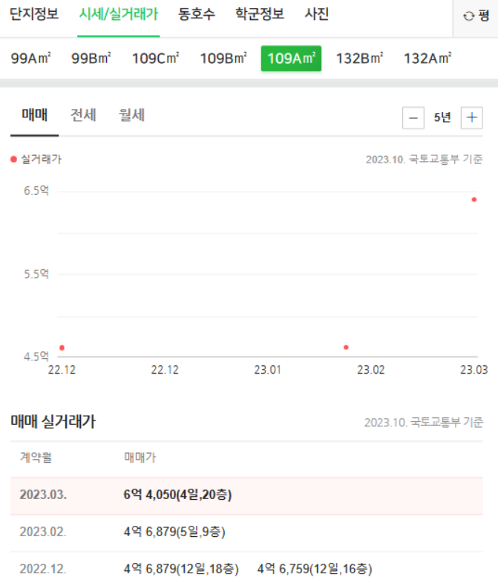Click the chart data point near 23.03

(474, 200)
